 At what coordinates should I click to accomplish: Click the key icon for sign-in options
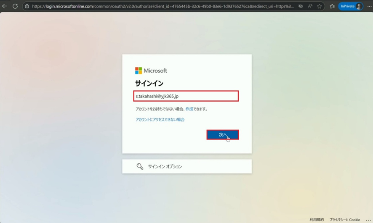pyautogui.click(x=140, y=166)
